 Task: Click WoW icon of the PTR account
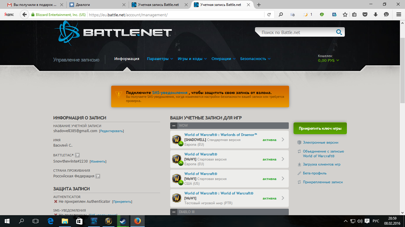pyautogui.click(x=177, y=198)
